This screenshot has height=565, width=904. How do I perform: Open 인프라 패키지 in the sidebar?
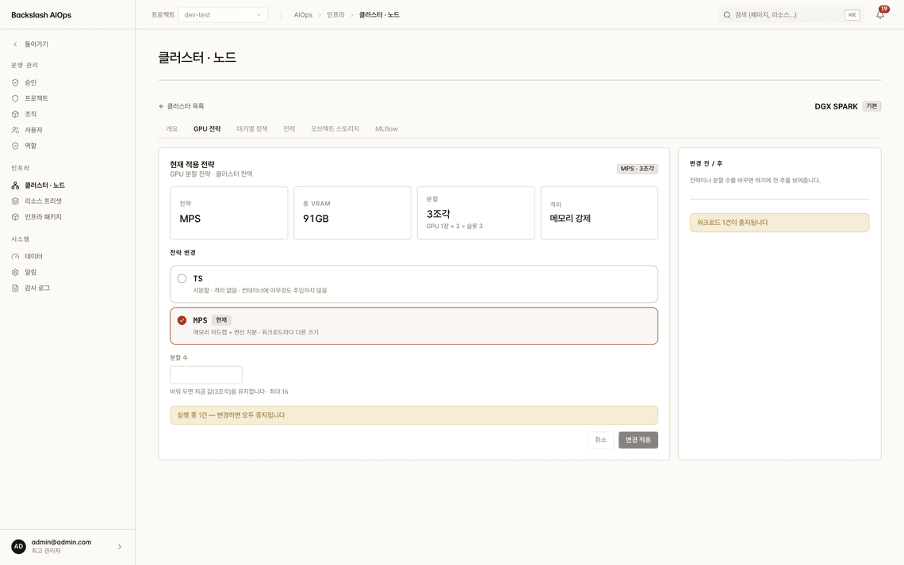[x=43, y=217]
